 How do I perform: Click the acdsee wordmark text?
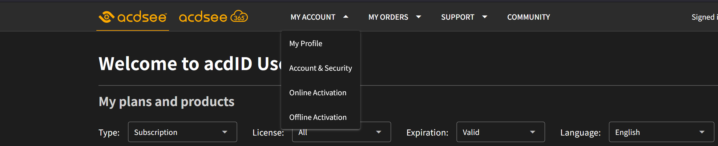tap(142, 17)
